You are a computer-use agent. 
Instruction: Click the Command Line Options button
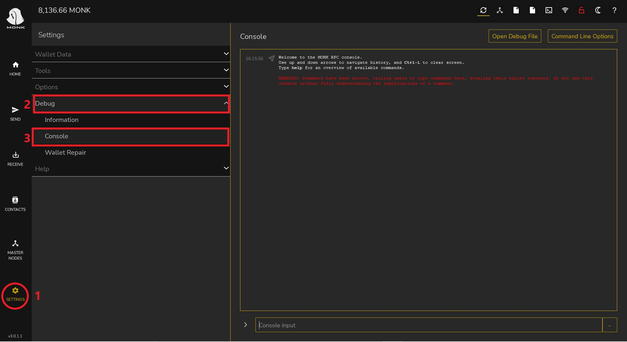582,36
